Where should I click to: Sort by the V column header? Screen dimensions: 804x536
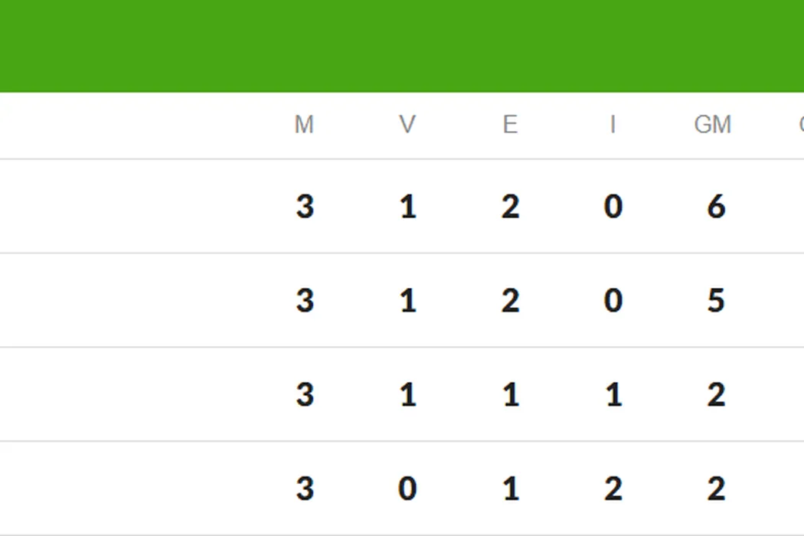[x=407, y=125]
